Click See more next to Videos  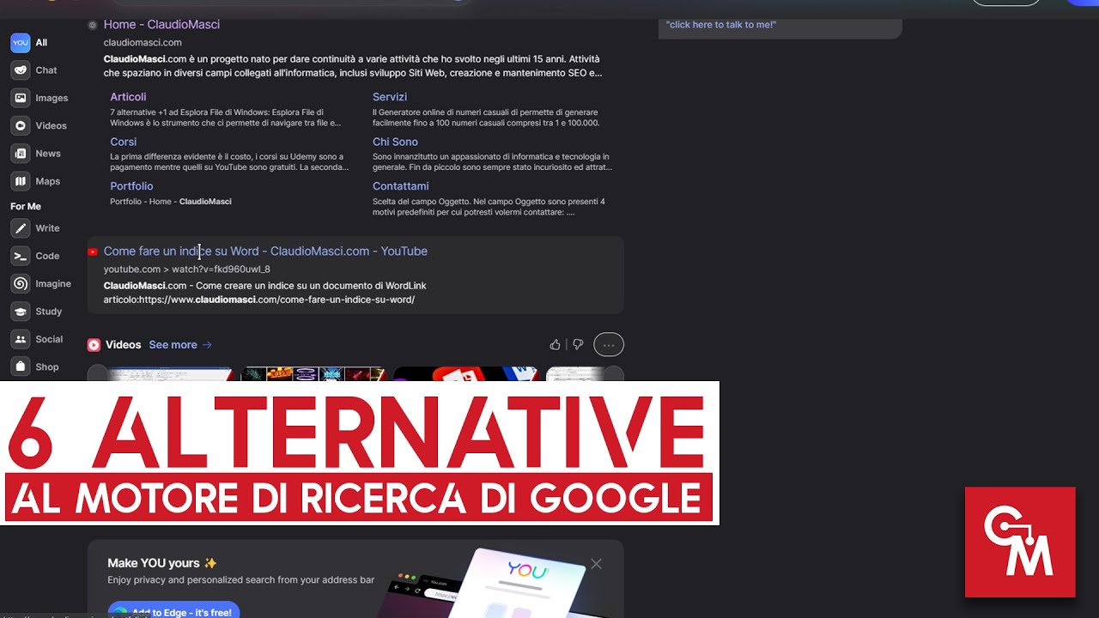(180, 345)
